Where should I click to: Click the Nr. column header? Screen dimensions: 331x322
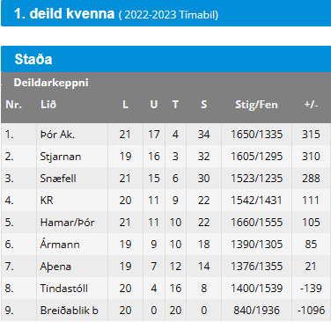pos(13,105)
